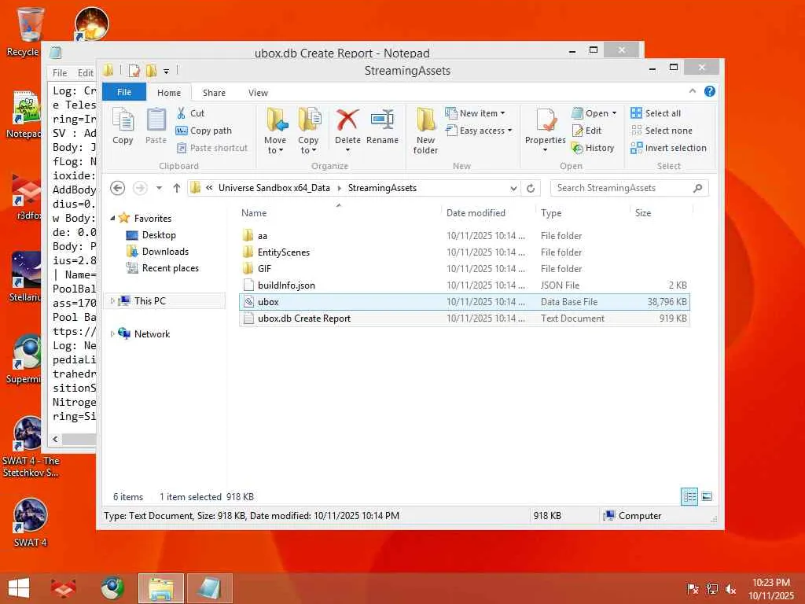Image resolution: width=805 pixels, height=604 pixels.
Task: Click the red Delete icon
Action: point(347,120)
